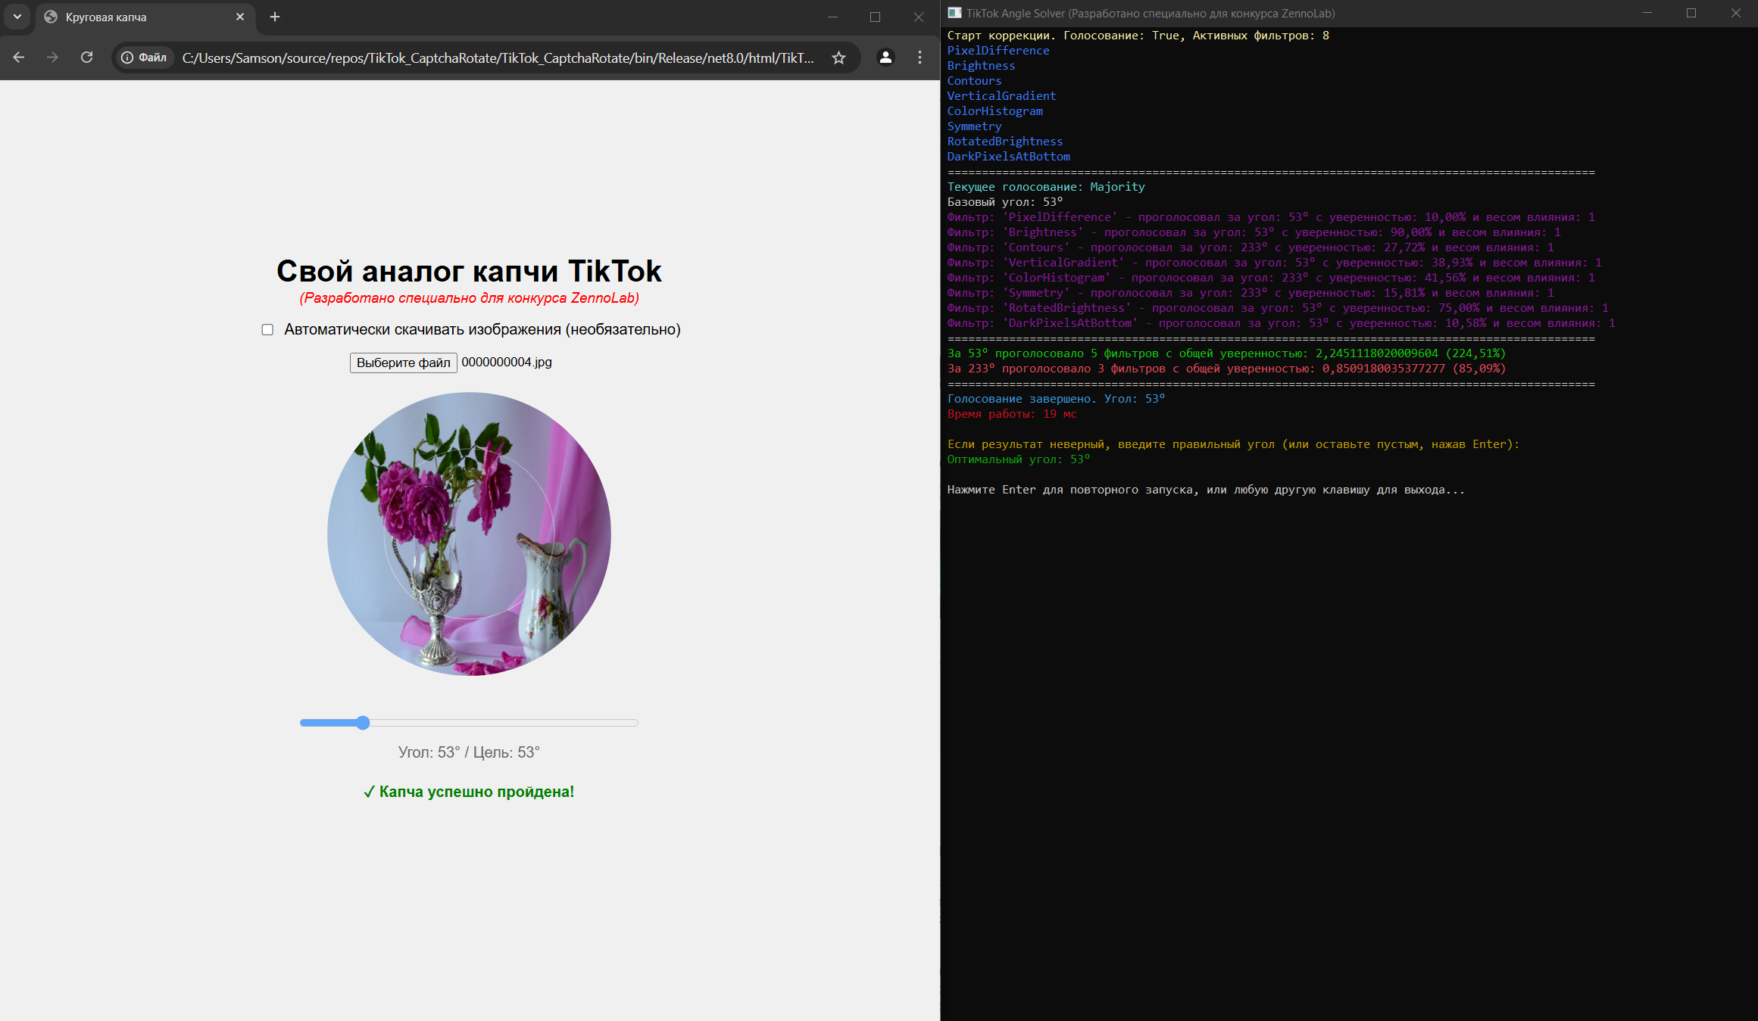
Task: Click the console title bar text
Action: point(1150,13)
